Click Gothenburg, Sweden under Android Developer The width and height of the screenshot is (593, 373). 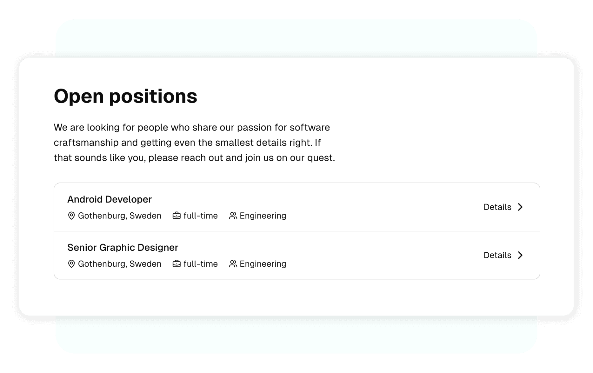point(120,216)
